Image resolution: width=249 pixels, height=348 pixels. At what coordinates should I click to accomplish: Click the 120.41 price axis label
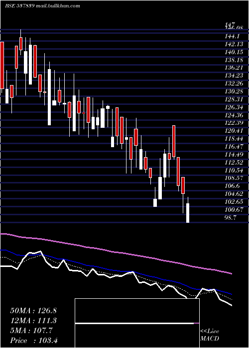coord(234,131)
